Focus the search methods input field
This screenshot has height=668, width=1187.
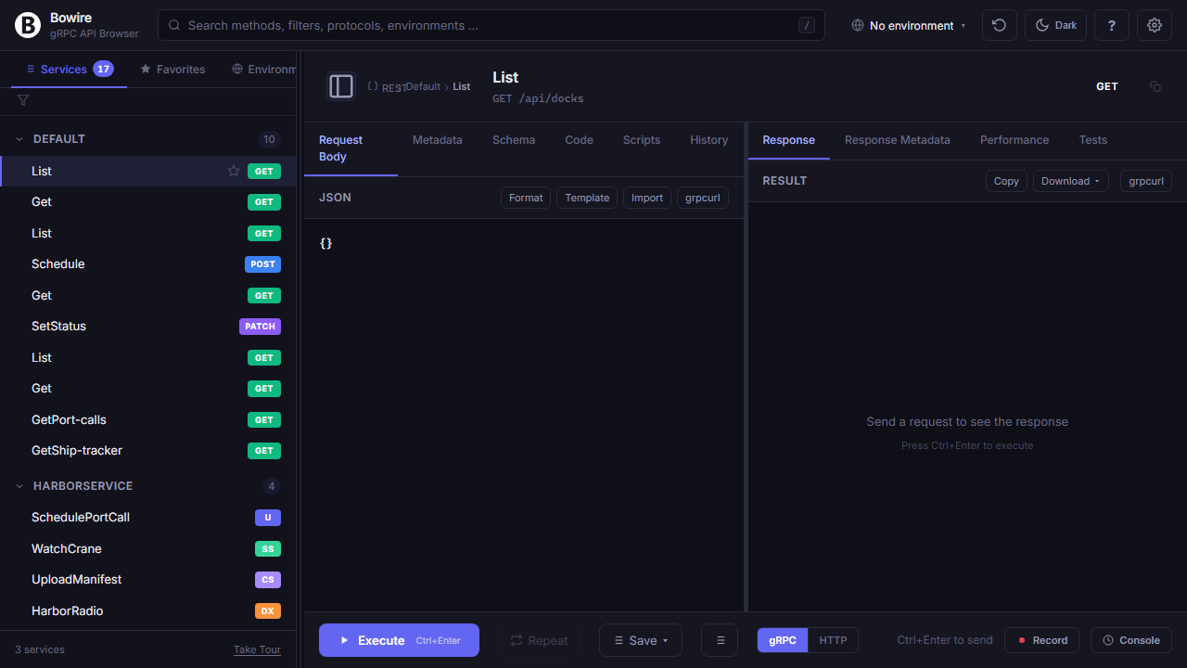pos(491,25)
